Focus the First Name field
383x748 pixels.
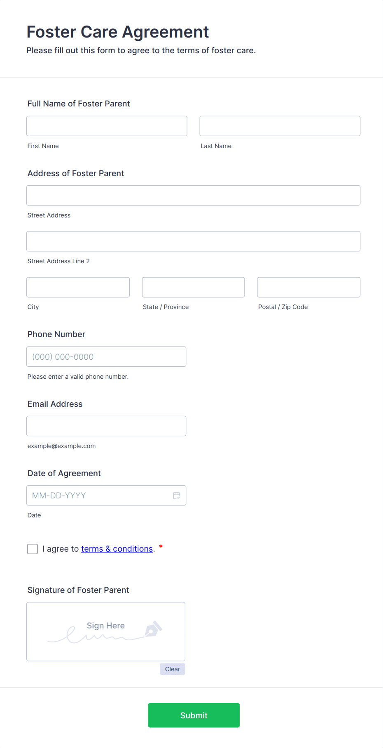[107, 126]
